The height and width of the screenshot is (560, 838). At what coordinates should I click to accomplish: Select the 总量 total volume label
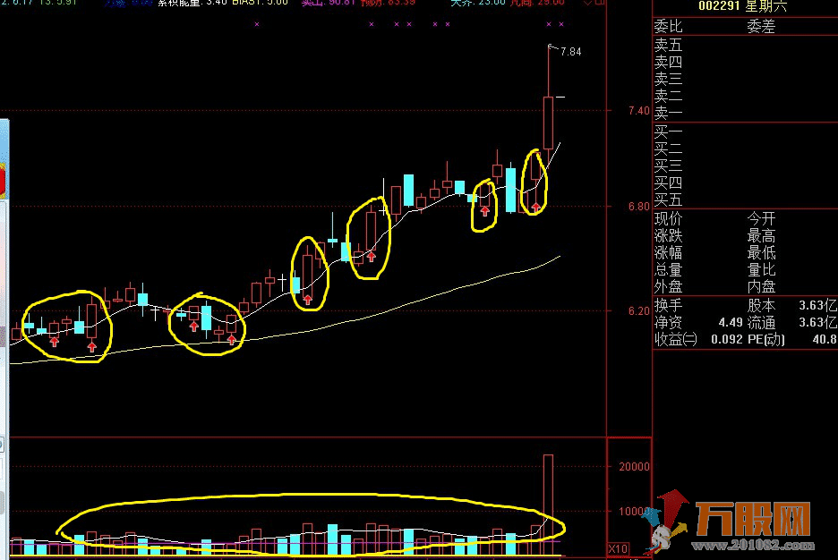pyautogui.click(x=668, y=269)
